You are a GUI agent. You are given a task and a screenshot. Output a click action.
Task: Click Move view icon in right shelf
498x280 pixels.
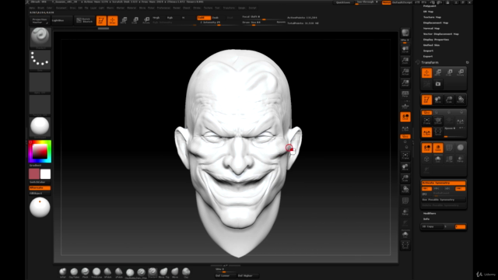[x=405, y=167]
